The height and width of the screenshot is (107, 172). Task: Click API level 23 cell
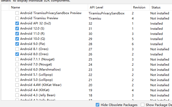(x=90, y=70)
